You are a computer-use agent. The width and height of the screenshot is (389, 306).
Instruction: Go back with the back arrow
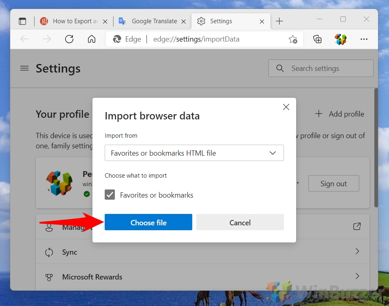tap(24, 39)
